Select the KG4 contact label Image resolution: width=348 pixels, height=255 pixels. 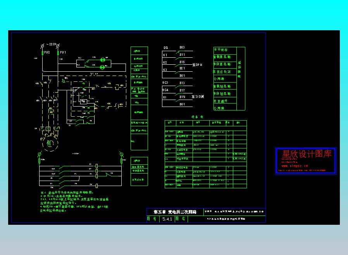click(x=165, y=90)
